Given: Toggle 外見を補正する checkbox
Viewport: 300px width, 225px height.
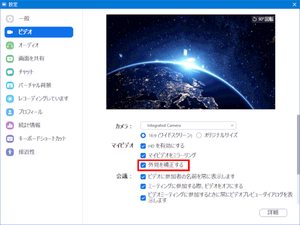Looking at the screenshot, I should 143,165.
